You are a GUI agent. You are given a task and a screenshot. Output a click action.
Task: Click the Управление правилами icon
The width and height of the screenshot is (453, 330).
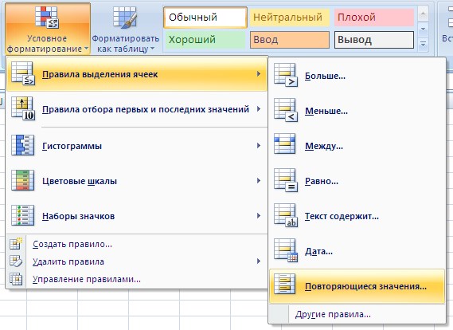[x=16, y=279]
